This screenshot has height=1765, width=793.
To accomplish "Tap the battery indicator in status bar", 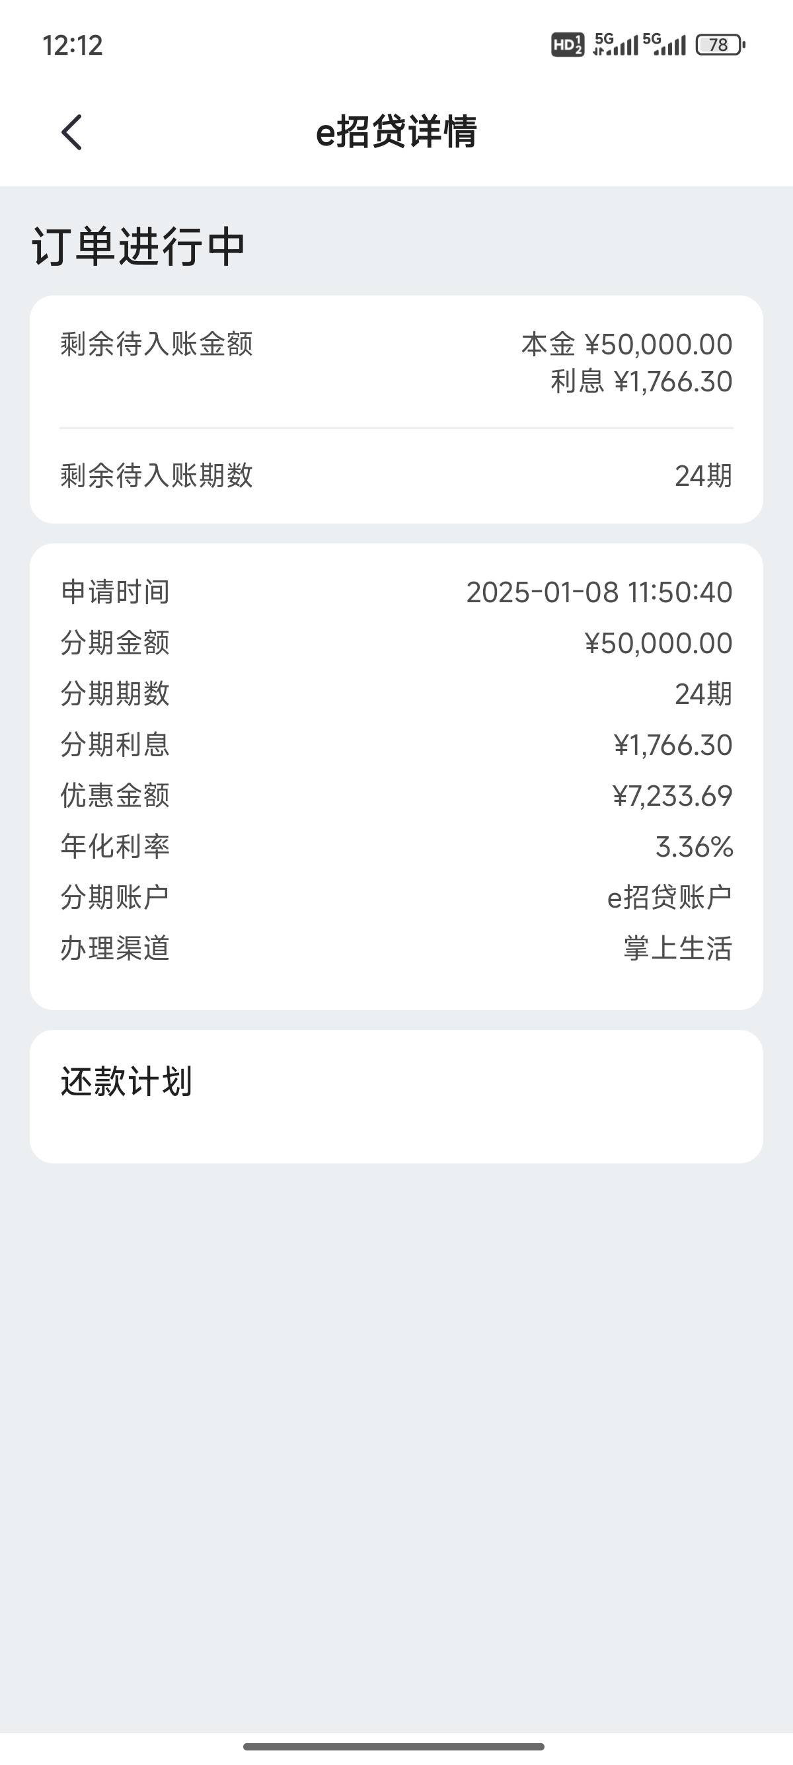I will pos(720,45).
